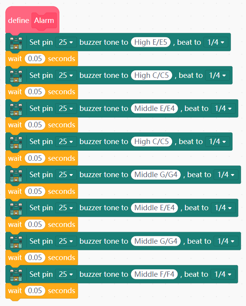The height and width of the screenshot is (306, 246).
Task: Click board icon on second Middle E/E4 block
Action: pos(16,208)
